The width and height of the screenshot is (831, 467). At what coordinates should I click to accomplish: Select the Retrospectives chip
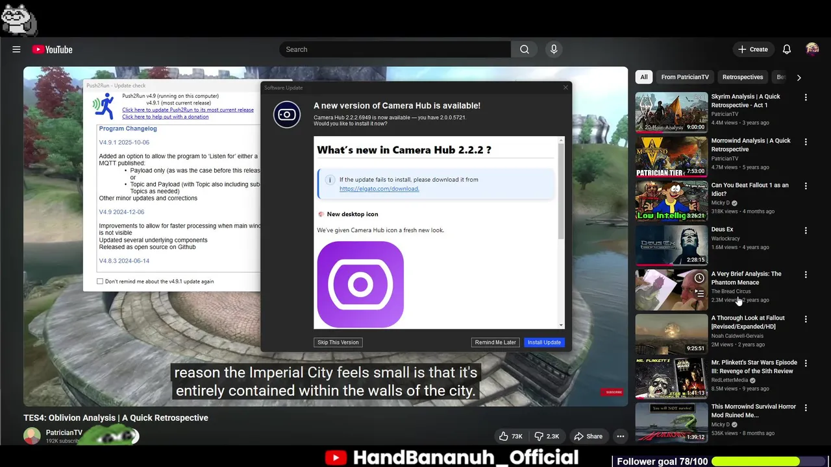tap(742, 77)
